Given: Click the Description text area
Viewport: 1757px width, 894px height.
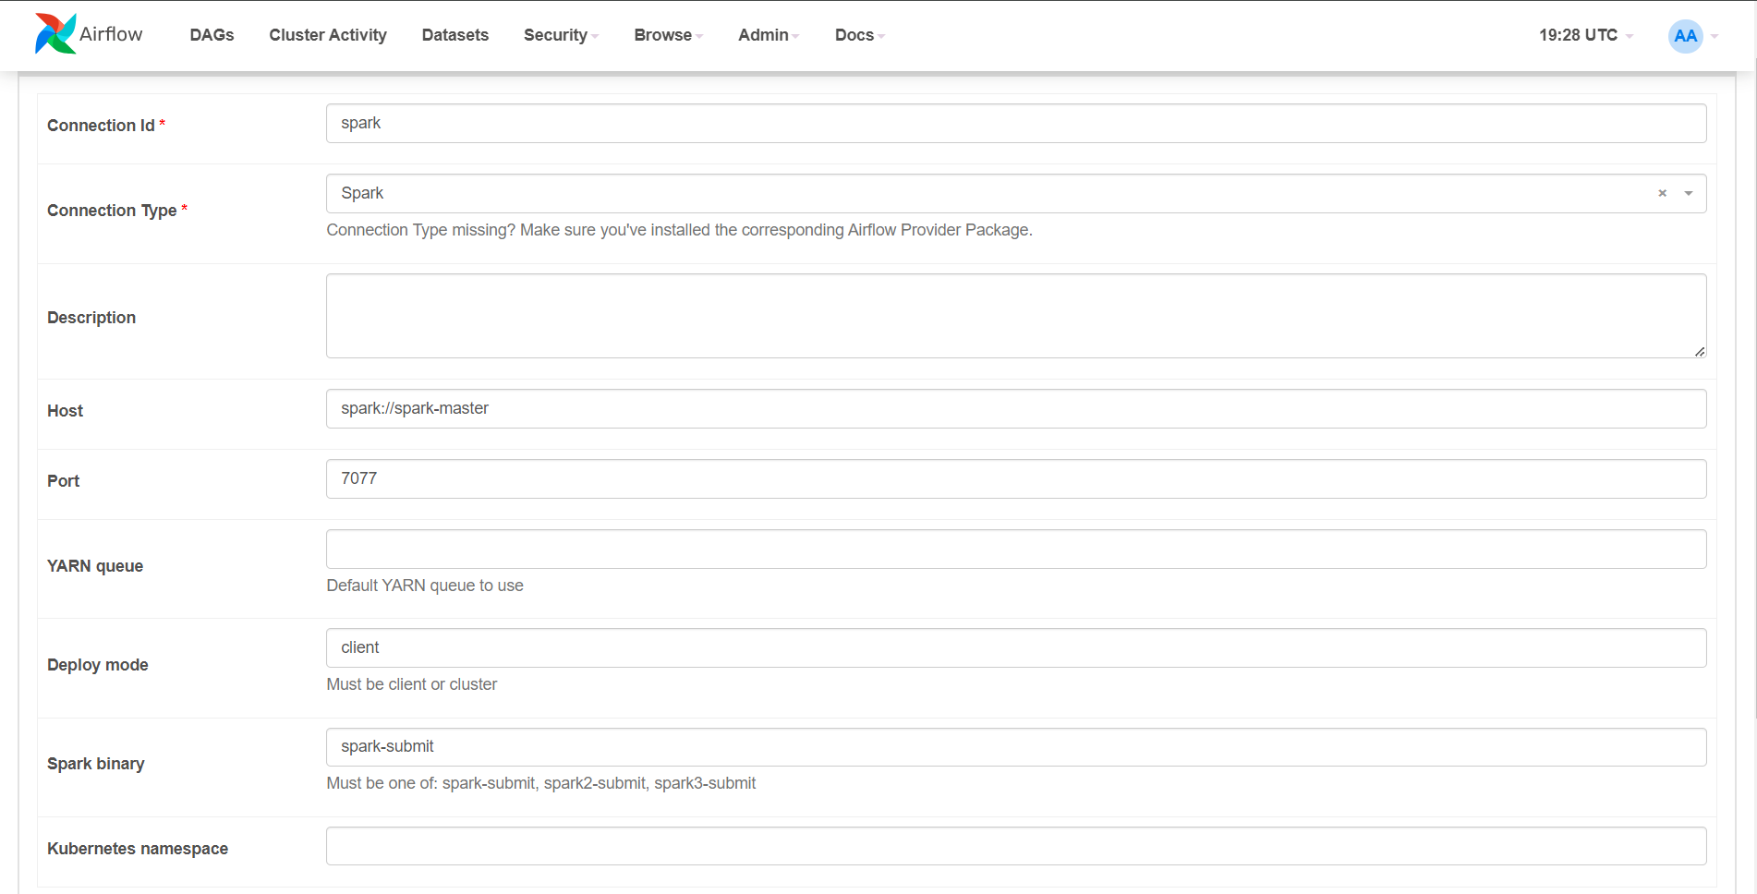Looking at the screenshot, I should tap(1016, 316).
